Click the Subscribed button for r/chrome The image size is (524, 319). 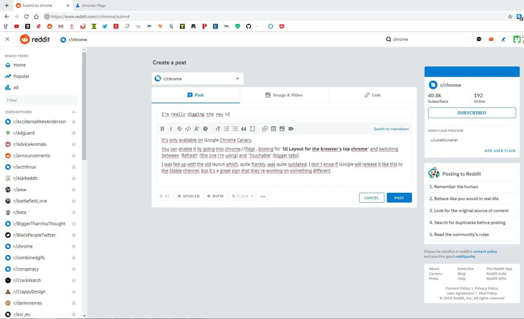tap(472, 113)
